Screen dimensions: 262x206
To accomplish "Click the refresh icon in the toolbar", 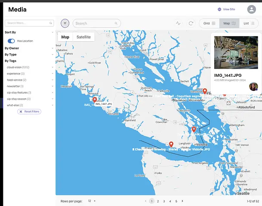I will pyautogui.click(x=191, y=23).
